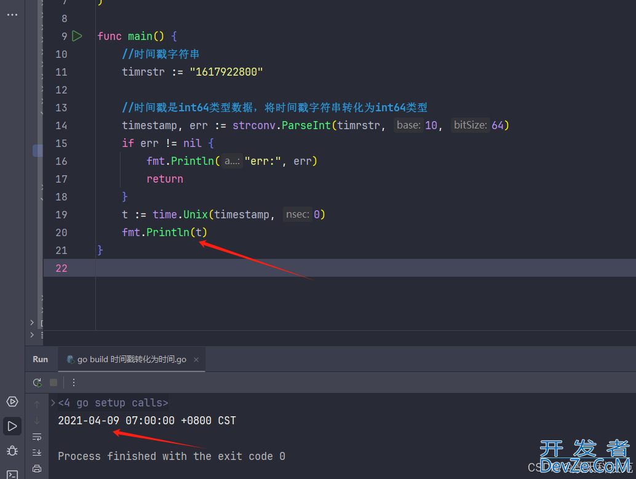This screenshot has width=636, height=479.
Task: Close the go build run tab
Action: [x=196, y=360]
